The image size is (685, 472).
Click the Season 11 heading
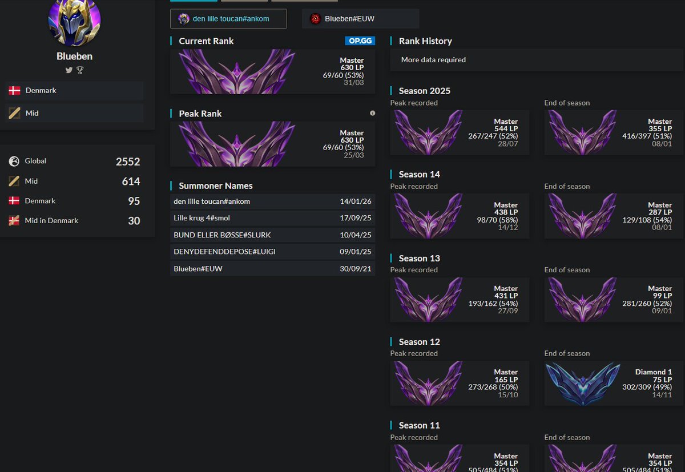(x=419, y=425)
